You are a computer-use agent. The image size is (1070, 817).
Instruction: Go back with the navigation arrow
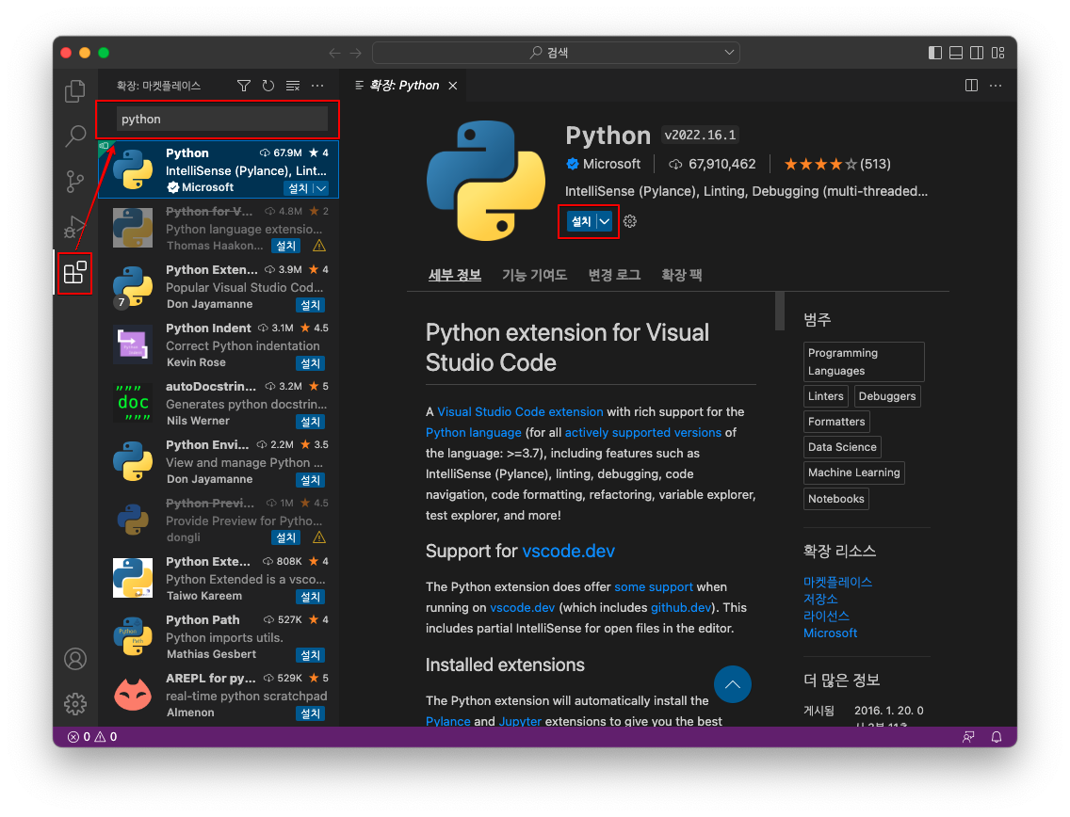coord(334,53)
